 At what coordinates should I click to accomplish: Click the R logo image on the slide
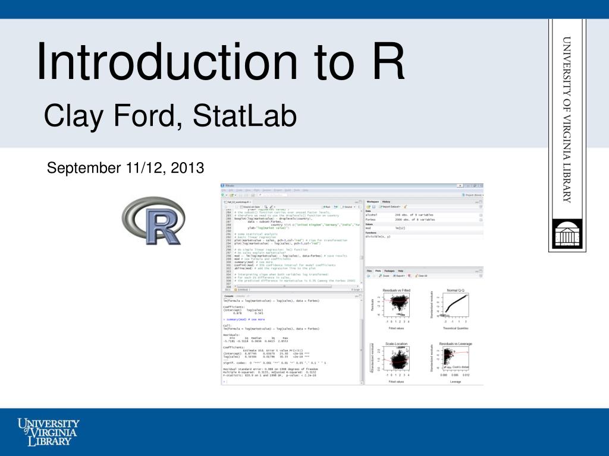coord(153,221)
